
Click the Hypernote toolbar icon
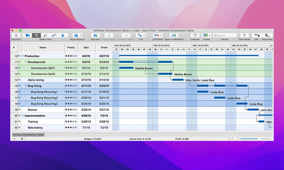pyautogui.click(x=267, y=35)
